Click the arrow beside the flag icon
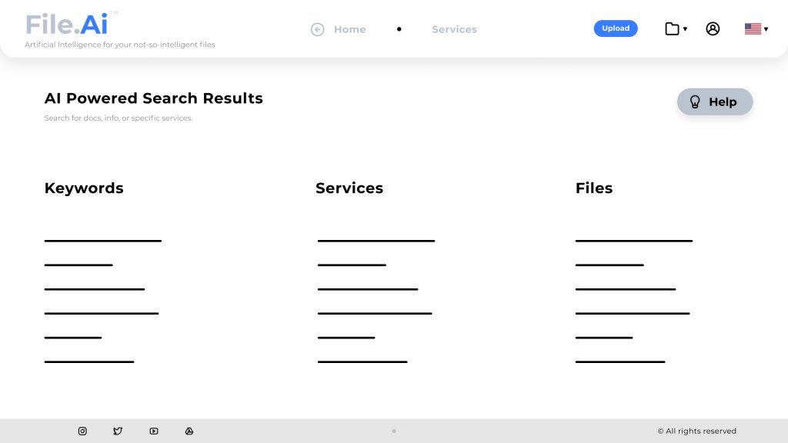The width and height of the screenshot is (788, 443). tap(766, 29)
